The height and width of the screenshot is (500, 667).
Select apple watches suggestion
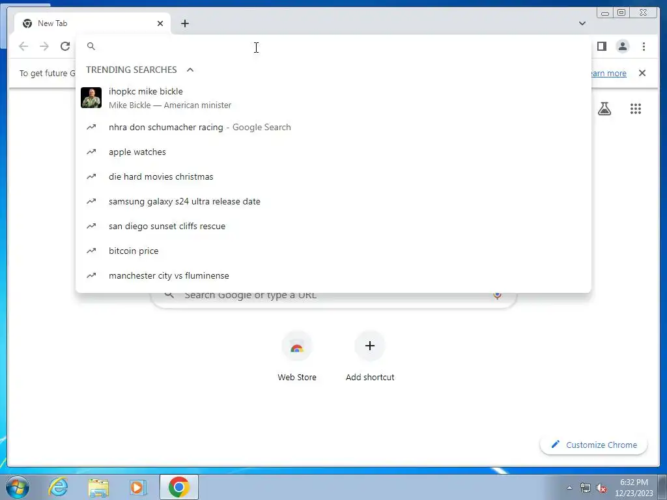point(333,152)
